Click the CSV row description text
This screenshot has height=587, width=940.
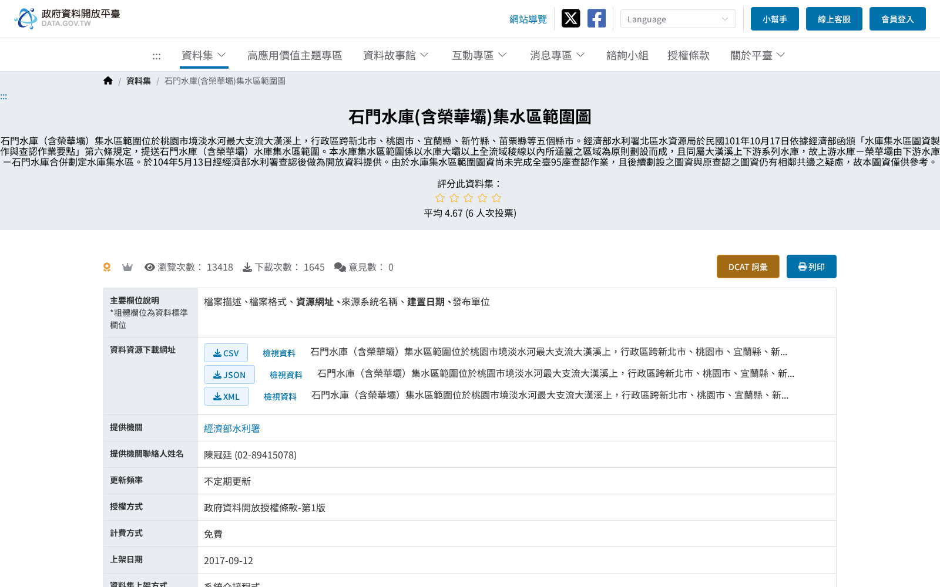point(549,352)
